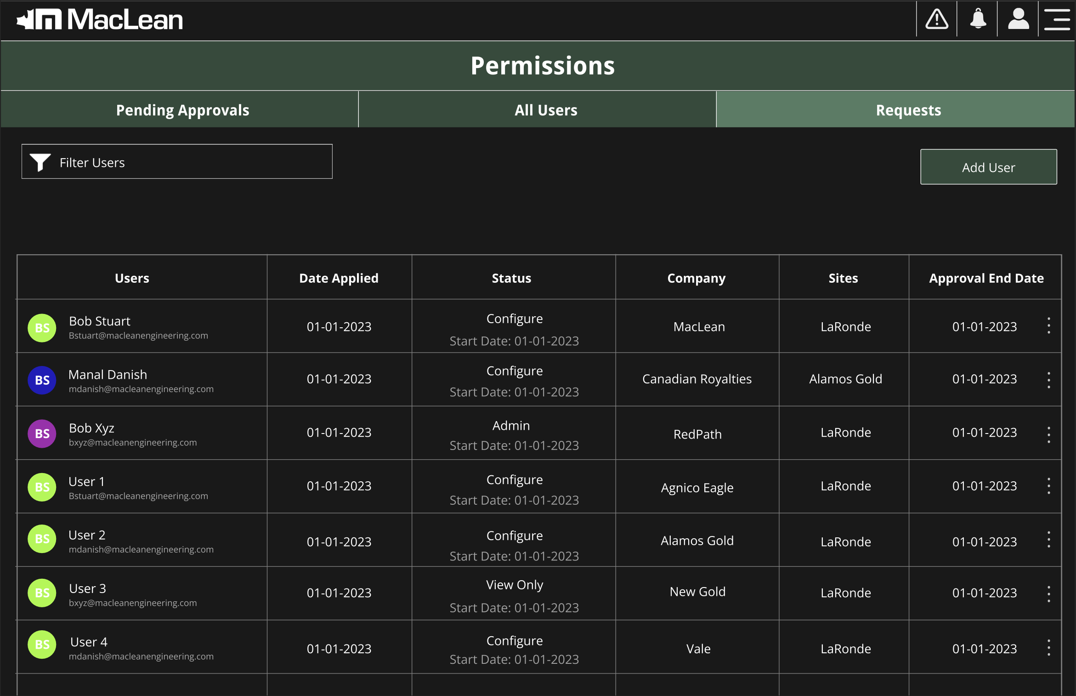Click Bob Xyz's purple avatar
1076x696 pixels.
click(42, 434)
